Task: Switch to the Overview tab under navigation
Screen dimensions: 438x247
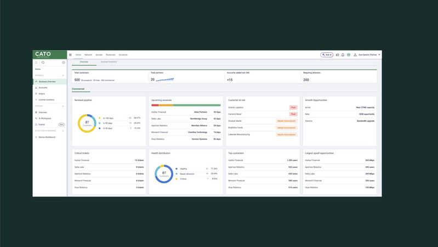Action: pos(84,62)
